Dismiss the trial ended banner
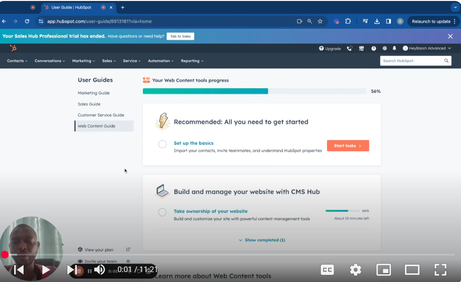Image resolution: width=461 pixels, height=282 pixels. (450, 36)
